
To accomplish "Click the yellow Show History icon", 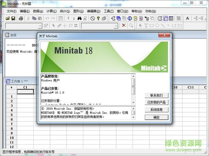I will click(135, 18).
